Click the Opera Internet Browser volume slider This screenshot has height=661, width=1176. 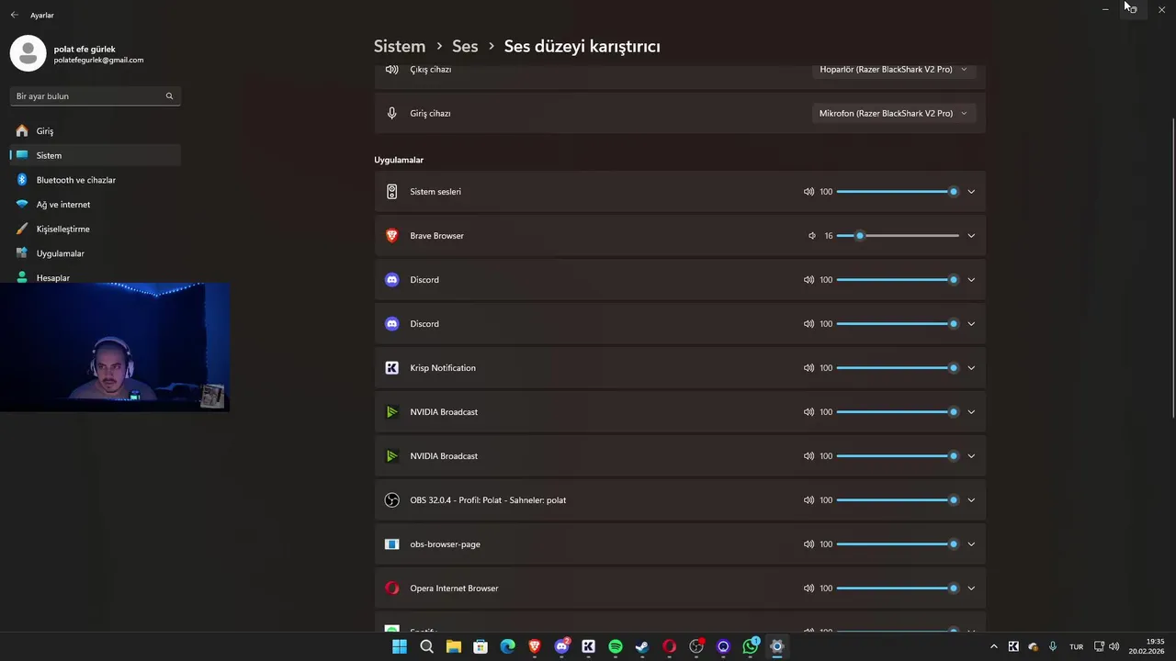(898, 588)
